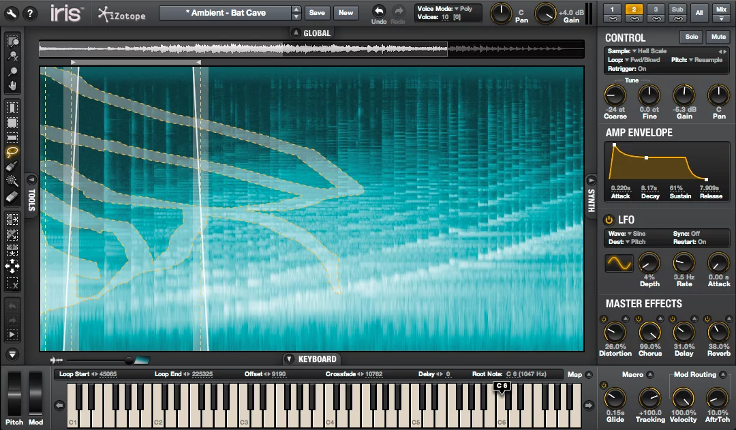Collapse the Global panel expander
The height and width of the screenshot is (430, 736).
295,33
